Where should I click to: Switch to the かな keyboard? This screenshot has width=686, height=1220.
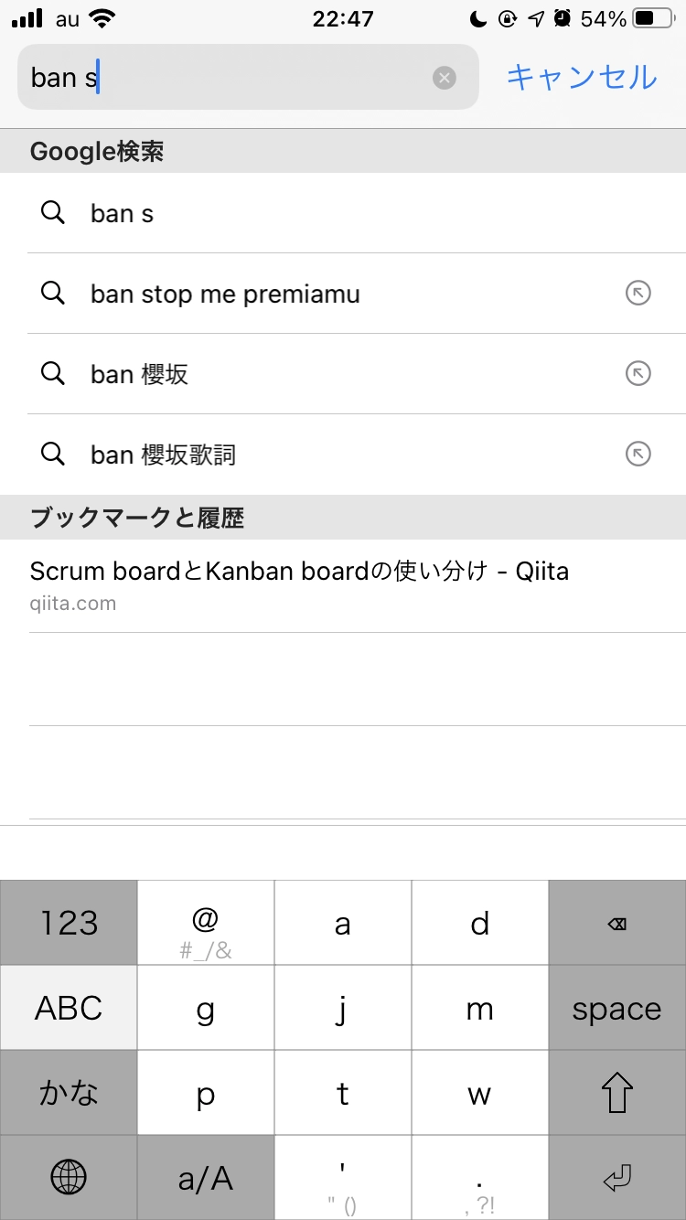pyautogui.click(x=69, y=1093)
